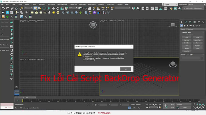Open the Customize menu
206x115 pixels.
click(x=92, y=5)
